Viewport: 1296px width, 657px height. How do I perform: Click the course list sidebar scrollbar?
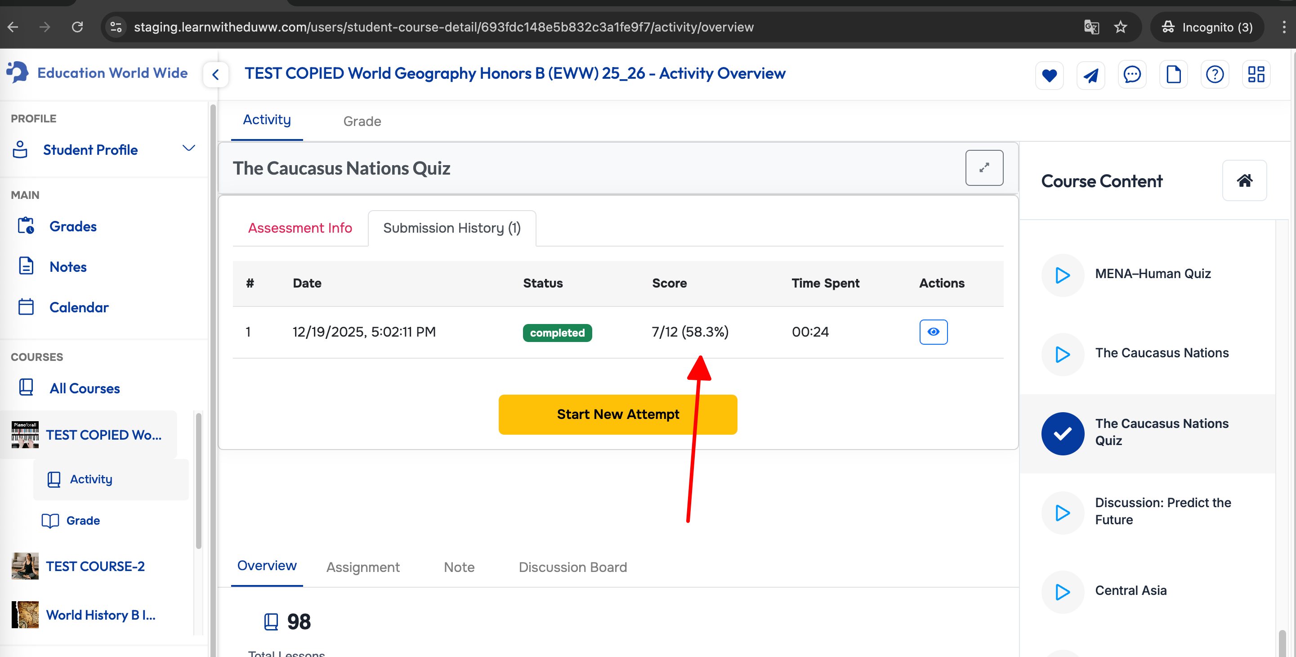pos(198,481)
